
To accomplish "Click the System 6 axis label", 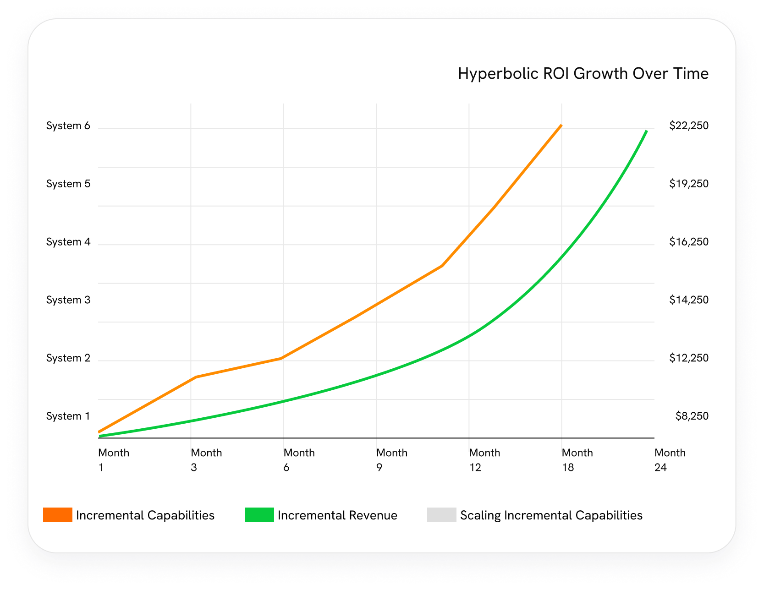I will (x=68, y=126).
